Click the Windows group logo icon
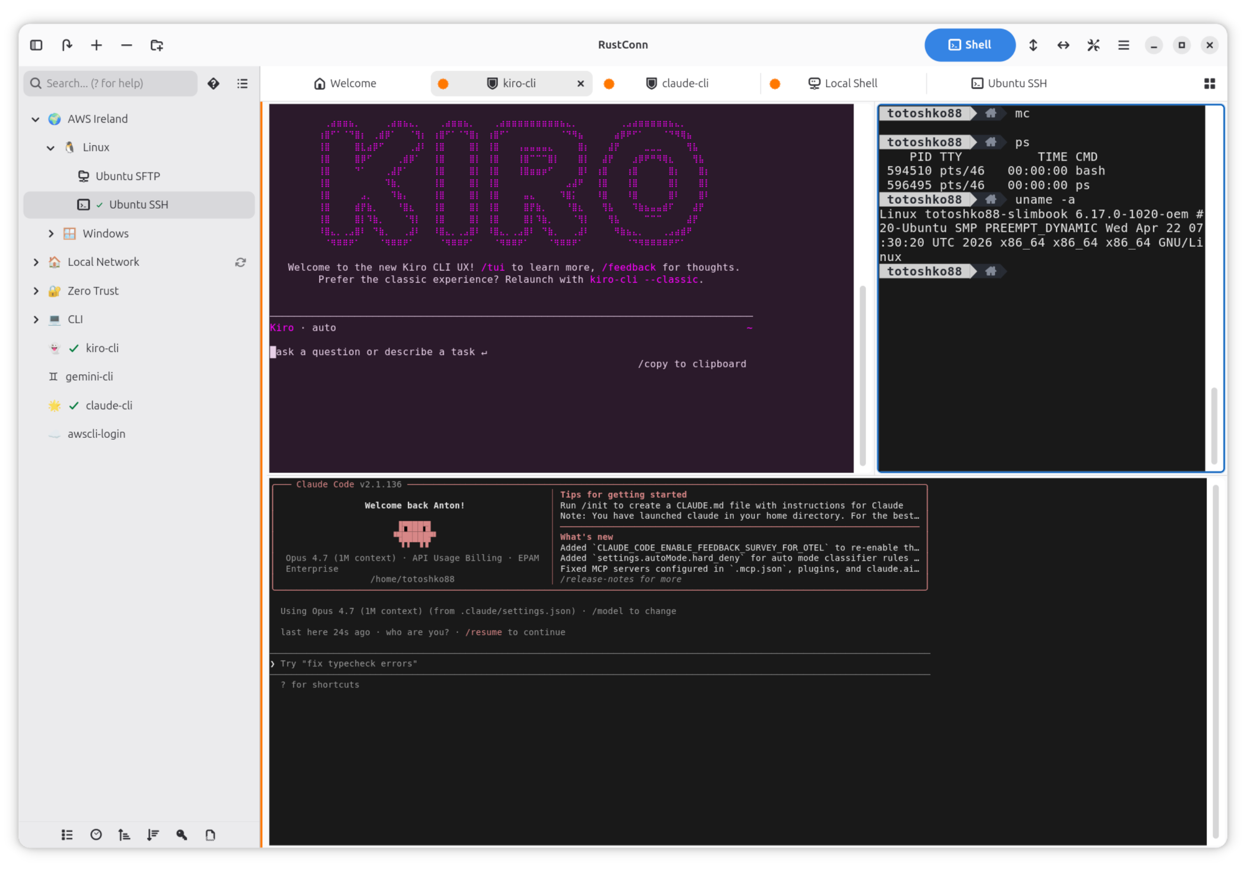 pos(70,234)
